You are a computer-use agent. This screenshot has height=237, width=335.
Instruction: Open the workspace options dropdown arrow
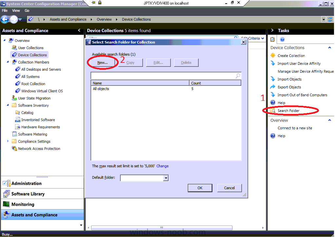click(x=81, y=225)
